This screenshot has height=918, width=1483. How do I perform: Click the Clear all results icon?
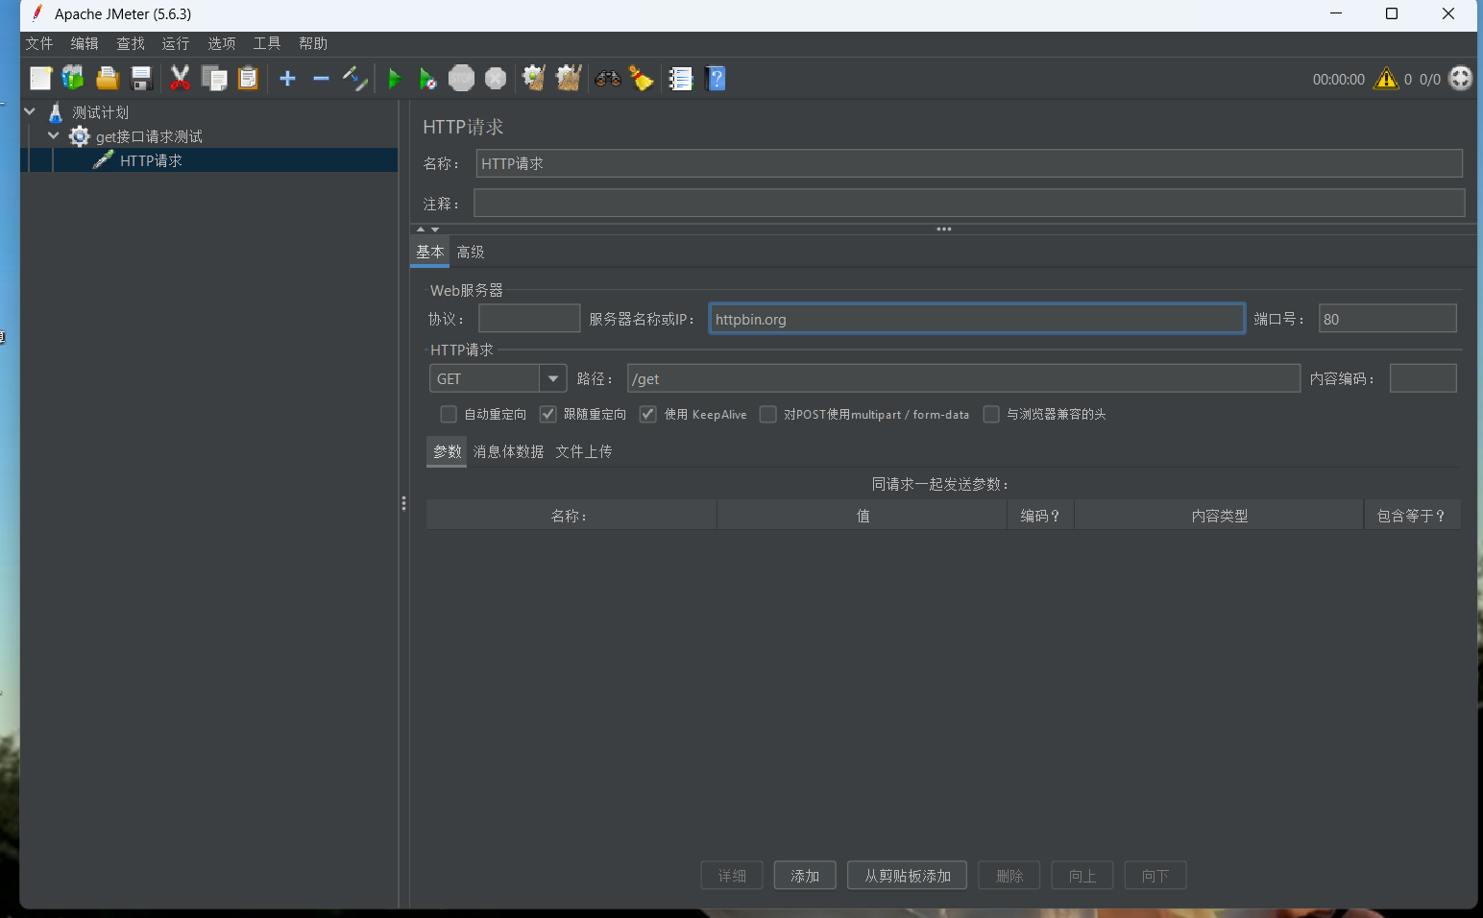569,79
